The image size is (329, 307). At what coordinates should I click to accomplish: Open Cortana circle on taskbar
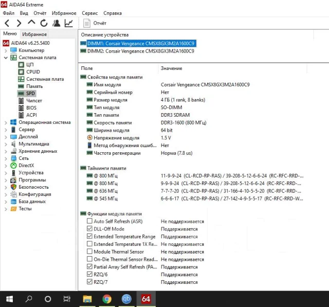coord(48,299)
